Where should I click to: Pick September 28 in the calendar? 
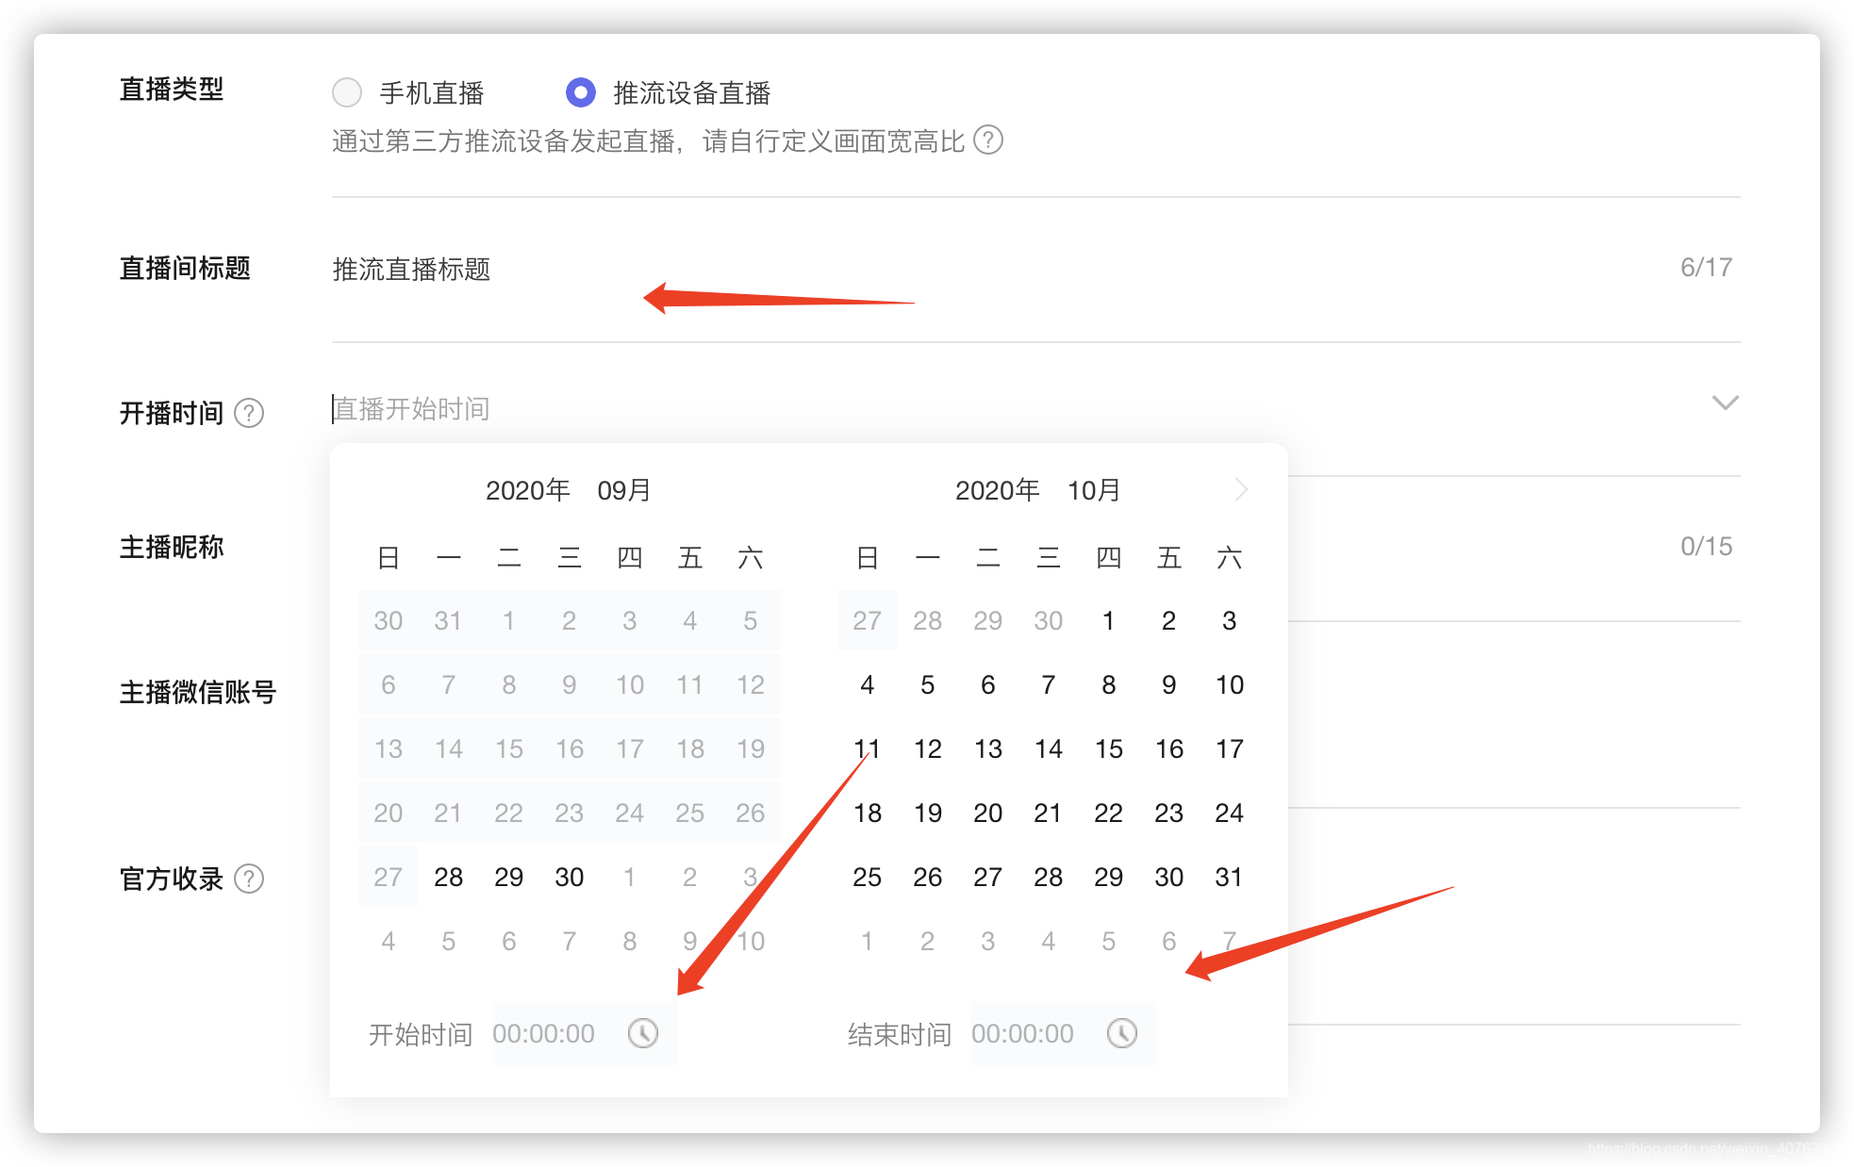[448, 877]
